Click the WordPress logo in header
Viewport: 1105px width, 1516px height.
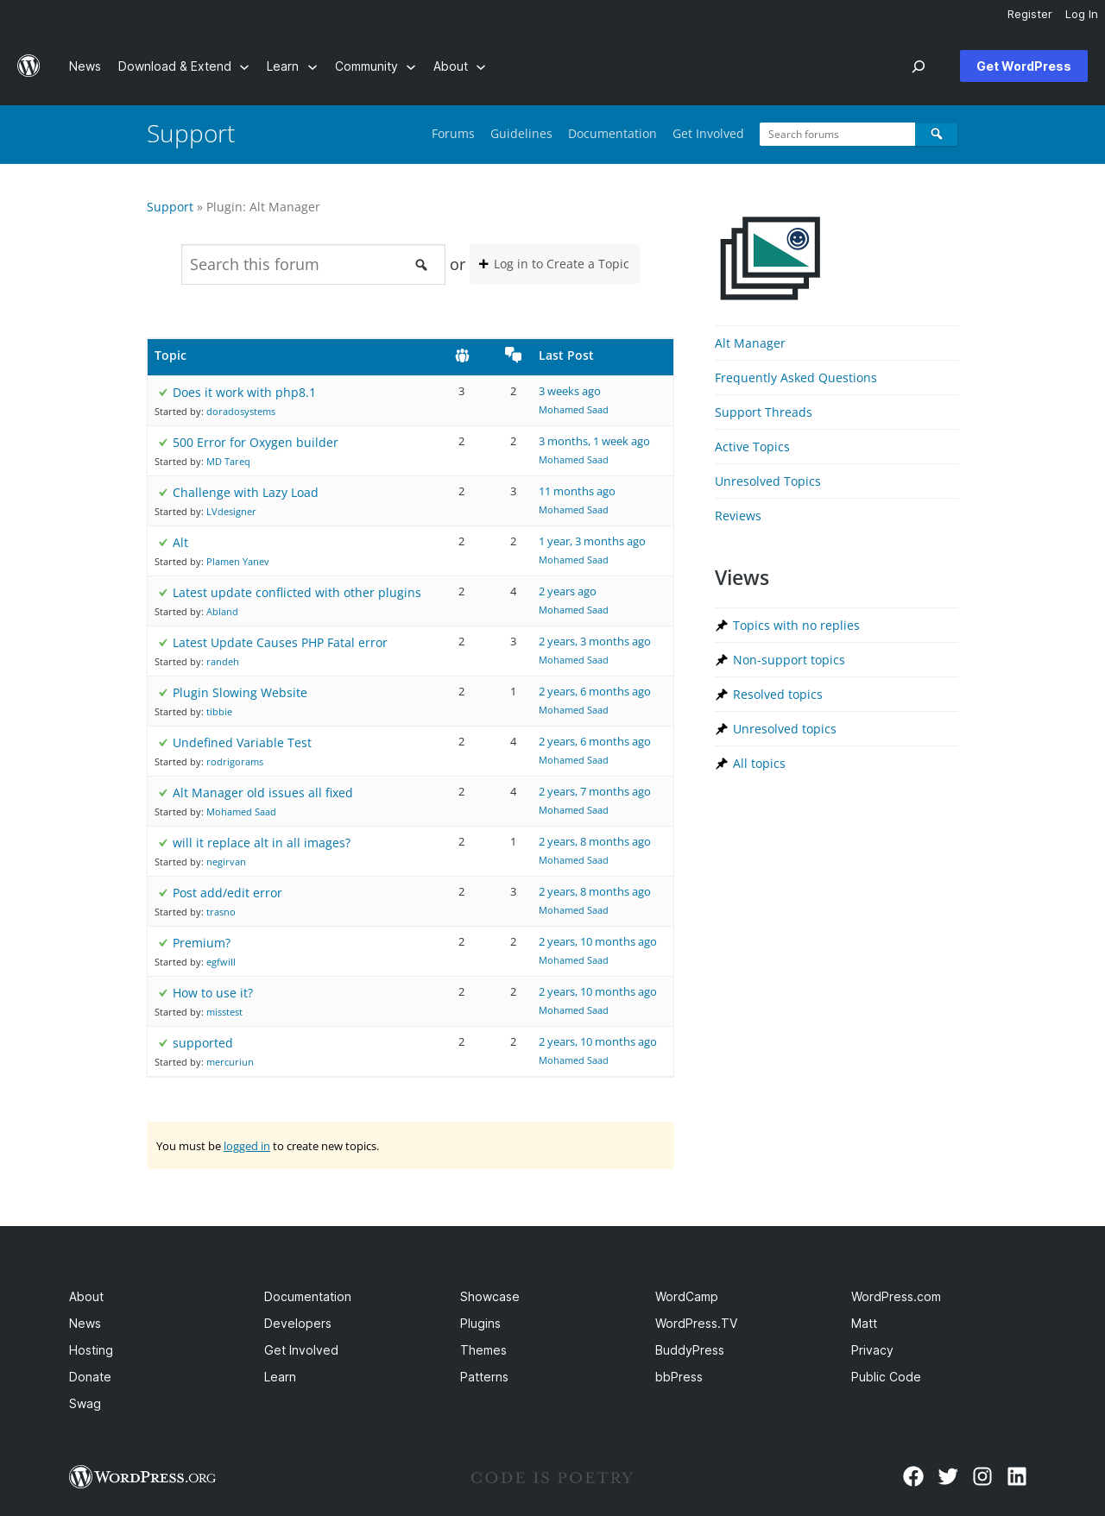(x=28, y=66)
